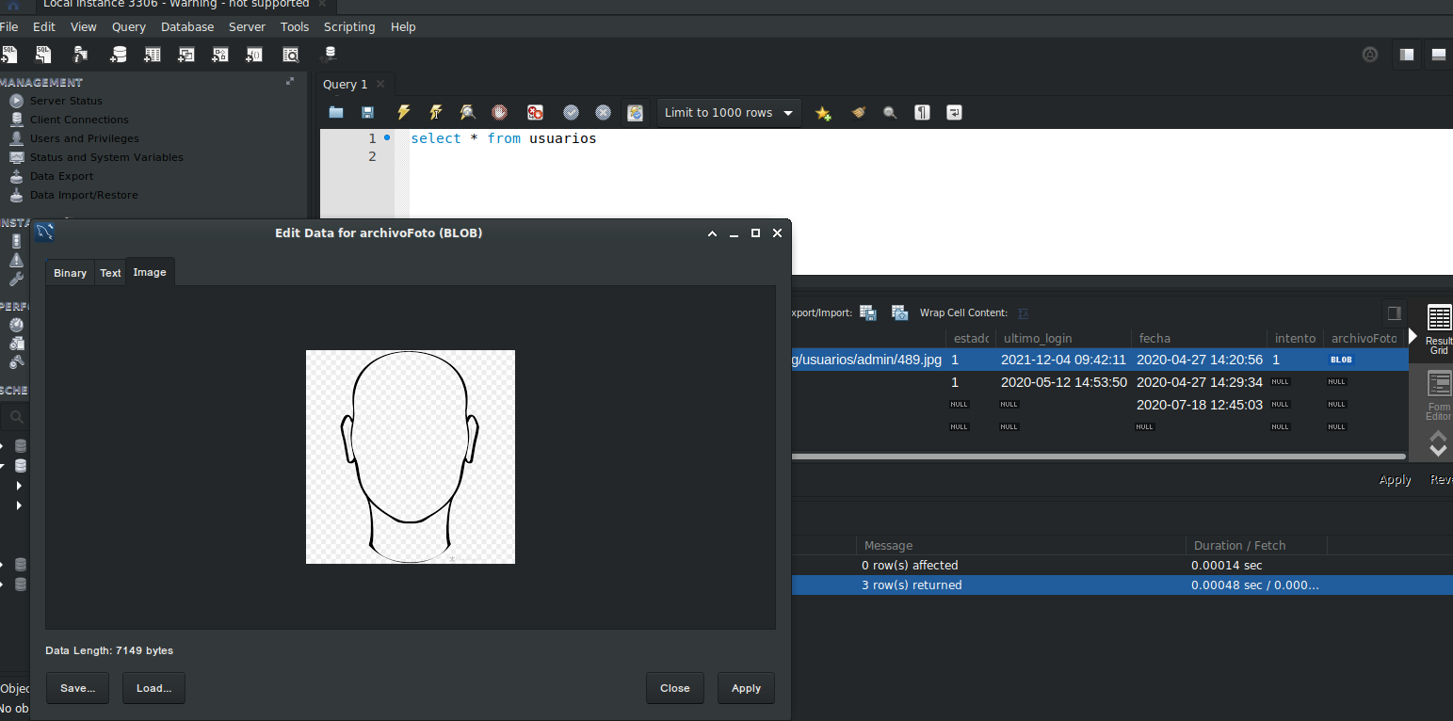
Task: Open a SQL script file in editor
Action: [x=336, y=113]
